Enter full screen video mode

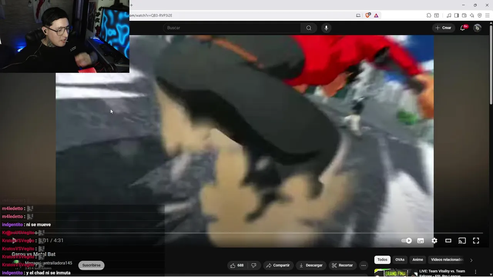click(x=476, y=241)
